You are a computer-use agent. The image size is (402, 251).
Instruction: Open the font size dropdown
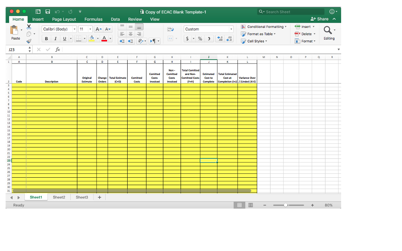[x=89, y=29]
